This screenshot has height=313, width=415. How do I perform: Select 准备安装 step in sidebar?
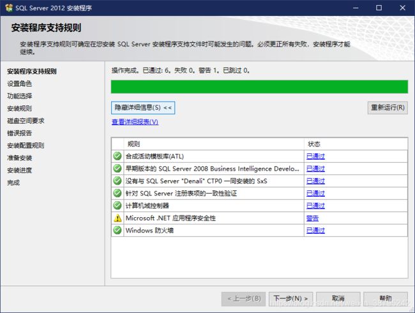point(19,158)
